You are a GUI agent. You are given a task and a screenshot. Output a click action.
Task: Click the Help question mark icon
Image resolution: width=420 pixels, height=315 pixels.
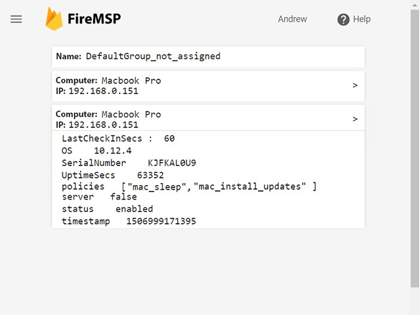[343, 19]
